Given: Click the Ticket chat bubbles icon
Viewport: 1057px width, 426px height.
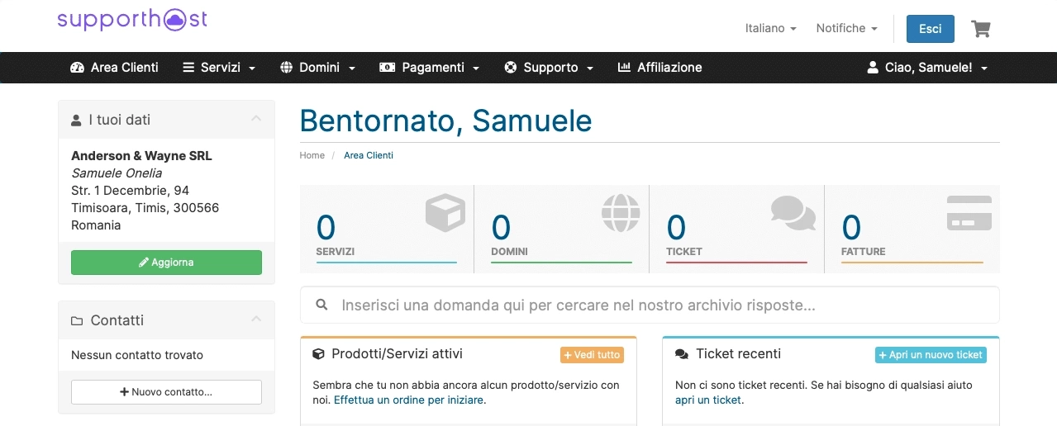Looking at the screenshot, I should click(793, 213).
